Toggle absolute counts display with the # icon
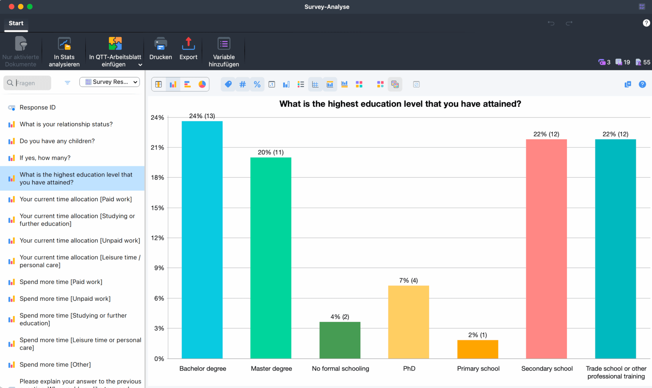The height and width of the screenshot is (388, 652). click(242, 84)
